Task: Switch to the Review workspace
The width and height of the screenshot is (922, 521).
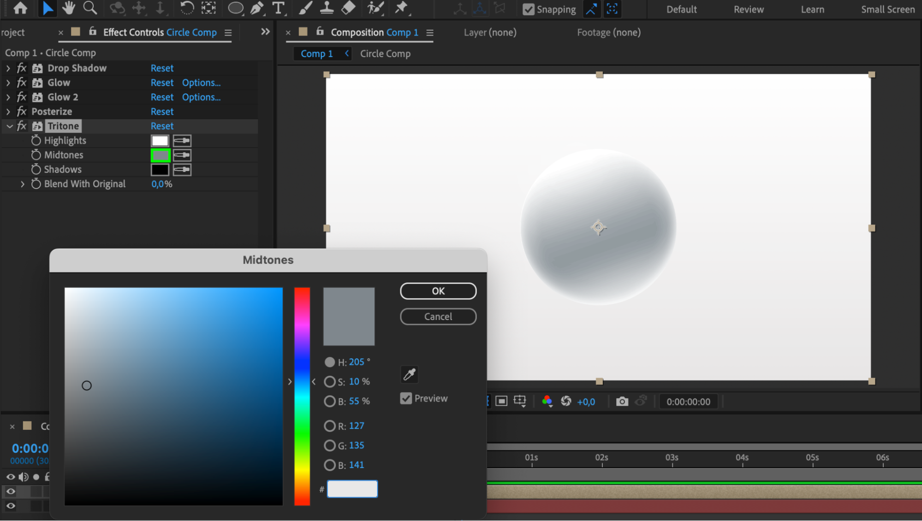Action: tap(749, 9)
